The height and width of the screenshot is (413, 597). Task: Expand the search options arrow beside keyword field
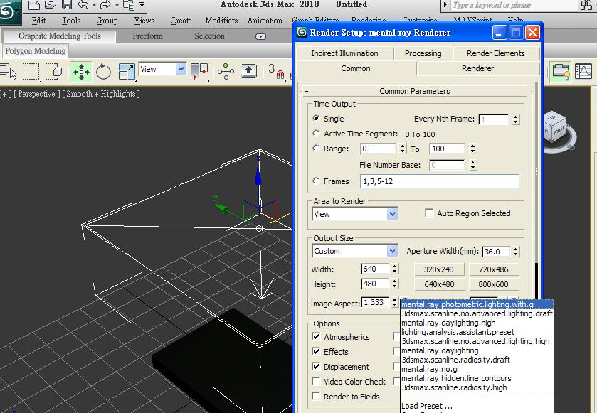coord(445,5)
